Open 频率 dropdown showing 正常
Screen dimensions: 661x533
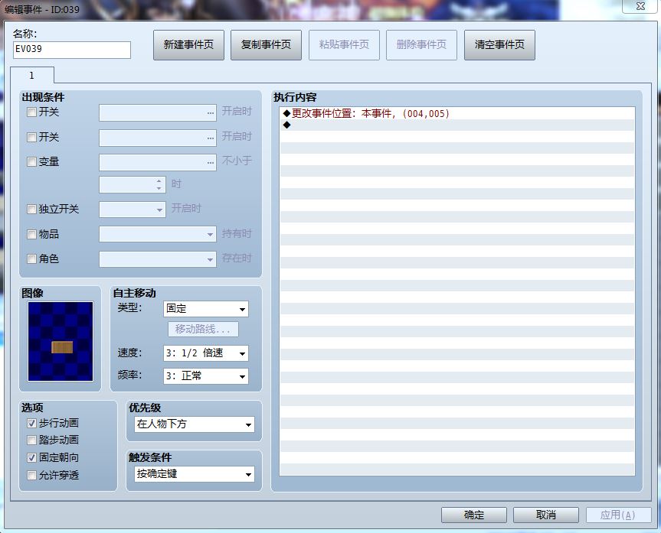pyautogui.click(x=206, y=376)
